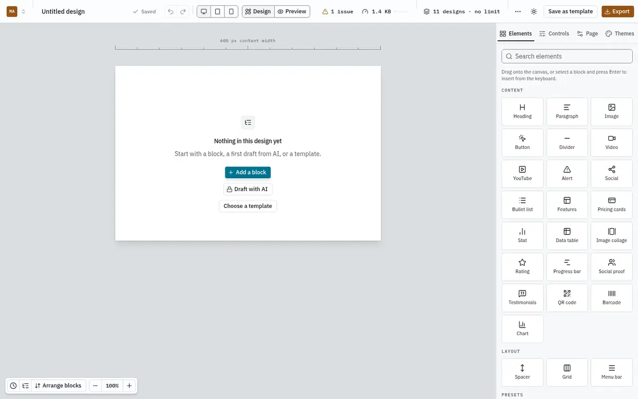
Task: Add a Stat element
Action: 522,236
